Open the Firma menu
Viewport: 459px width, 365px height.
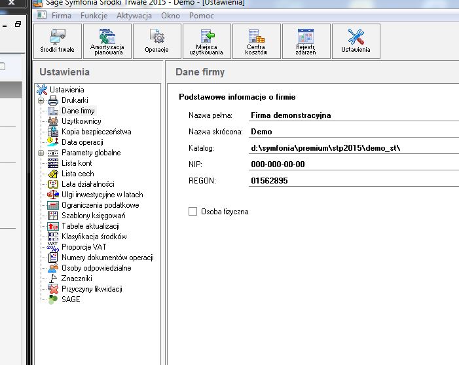62,16
